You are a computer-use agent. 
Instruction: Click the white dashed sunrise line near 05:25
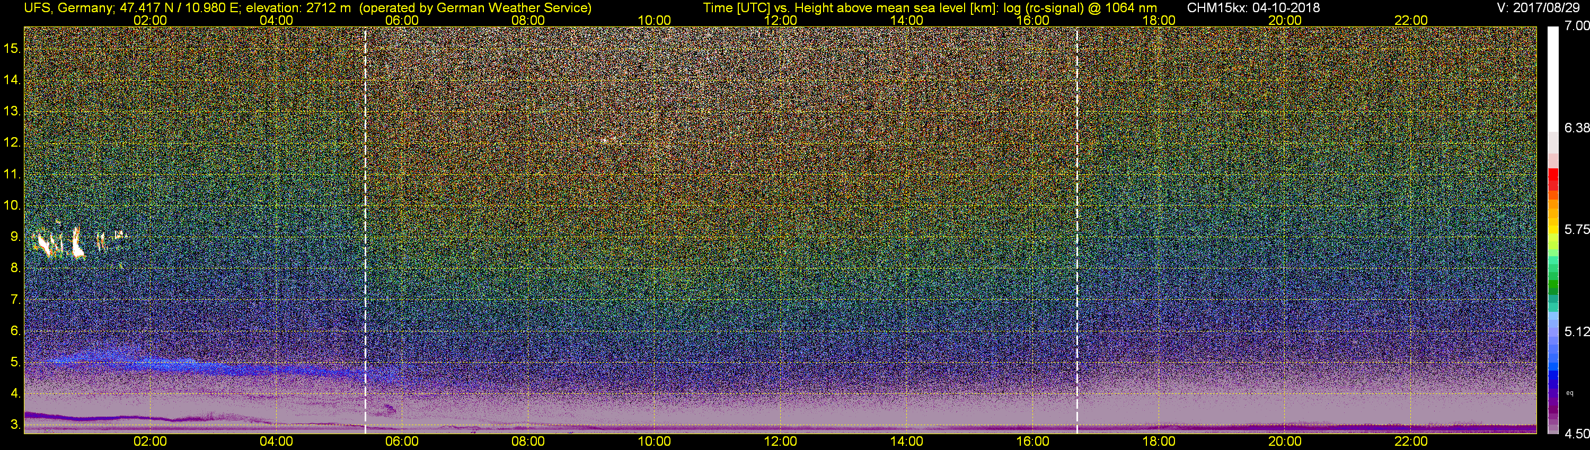click(x=365, y=230)
